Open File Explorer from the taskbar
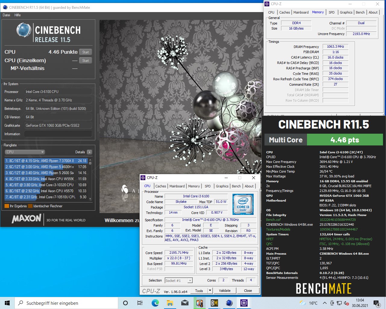The image size is (386, 309). (x=170, y=303)
